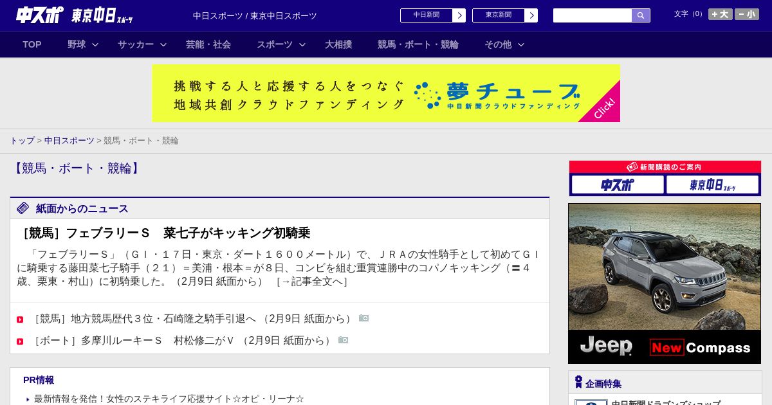
Task: Increase text size with the +大 button
Action: [721, 14]
